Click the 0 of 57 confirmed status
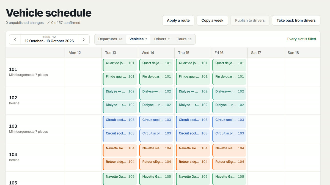Screen dimensions: 330x185 tap(64, 23)
